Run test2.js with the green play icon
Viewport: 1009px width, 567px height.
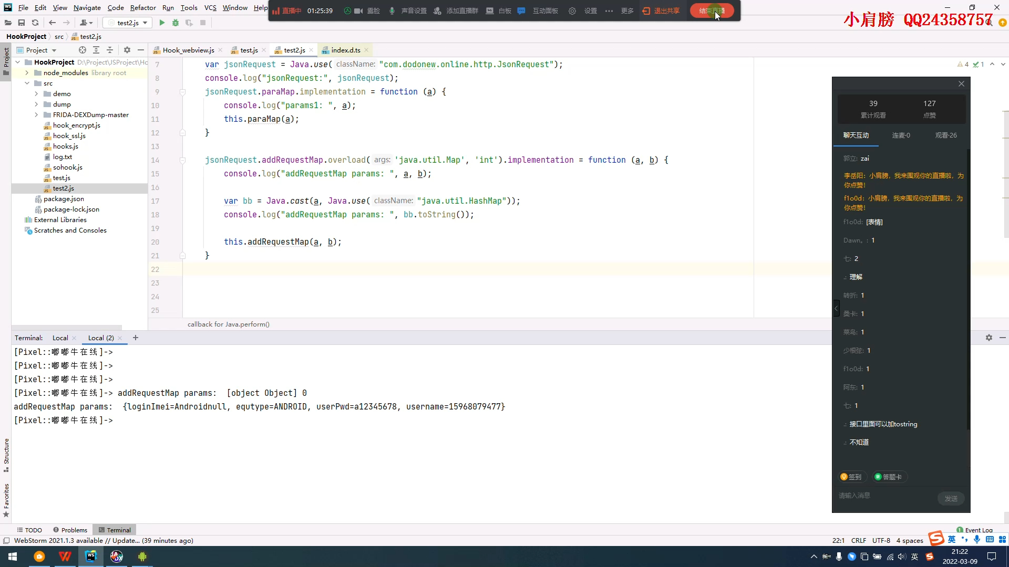[162, 23]
